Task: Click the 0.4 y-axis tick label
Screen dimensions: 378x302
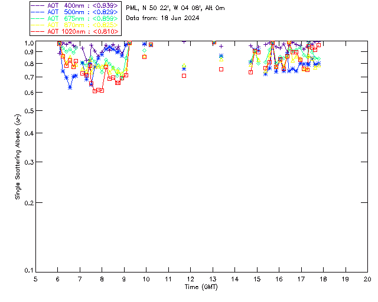Action: tap(29, 133)
